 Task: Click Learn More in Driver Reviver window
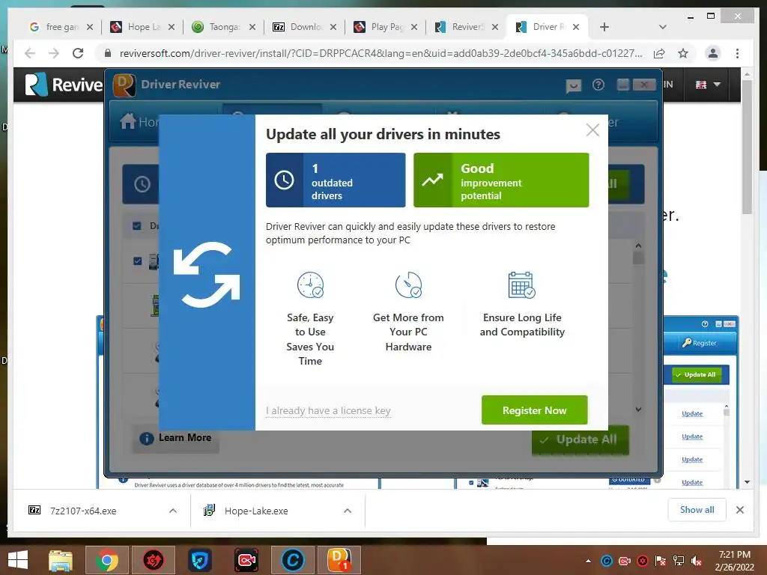[176, 438]
